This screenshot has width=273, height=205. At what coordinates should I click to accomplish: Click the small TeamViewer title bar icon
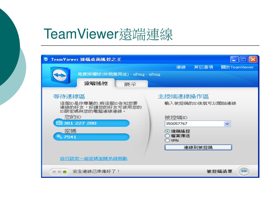coord(46,59)
